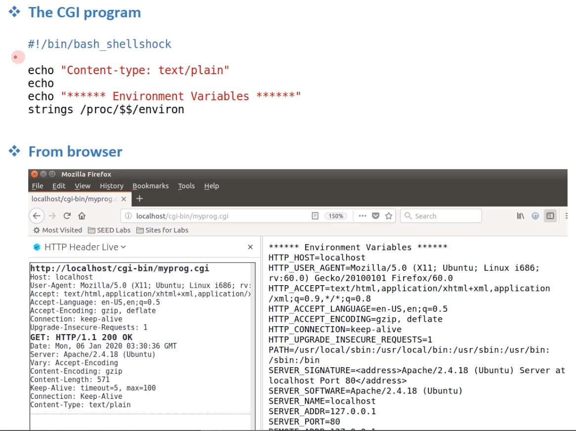The image size is (576, 431).
Task: Open the Sites for Labs bookmarks folder
Action: point(163,230)
